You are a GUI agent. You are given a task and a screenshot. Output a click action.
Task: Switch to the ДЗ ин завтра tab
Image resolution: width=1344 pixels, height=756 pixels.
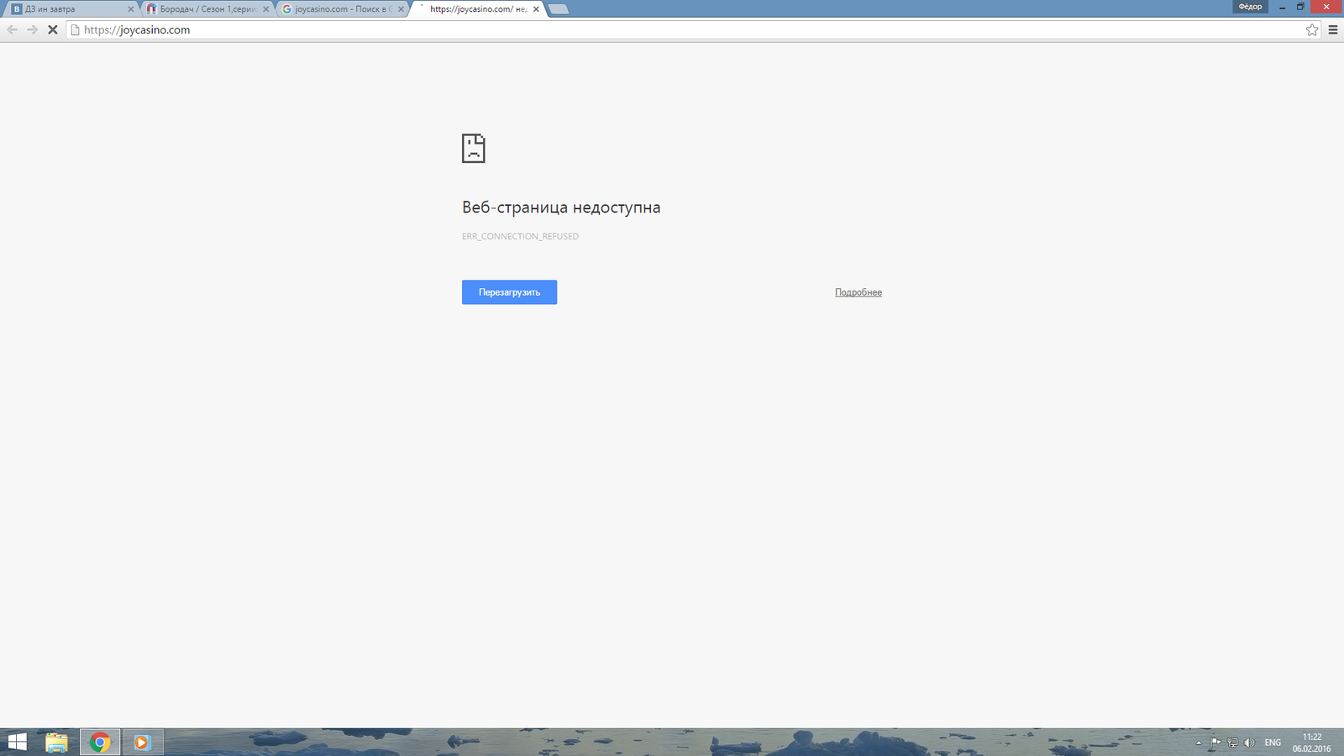(67, 9)
